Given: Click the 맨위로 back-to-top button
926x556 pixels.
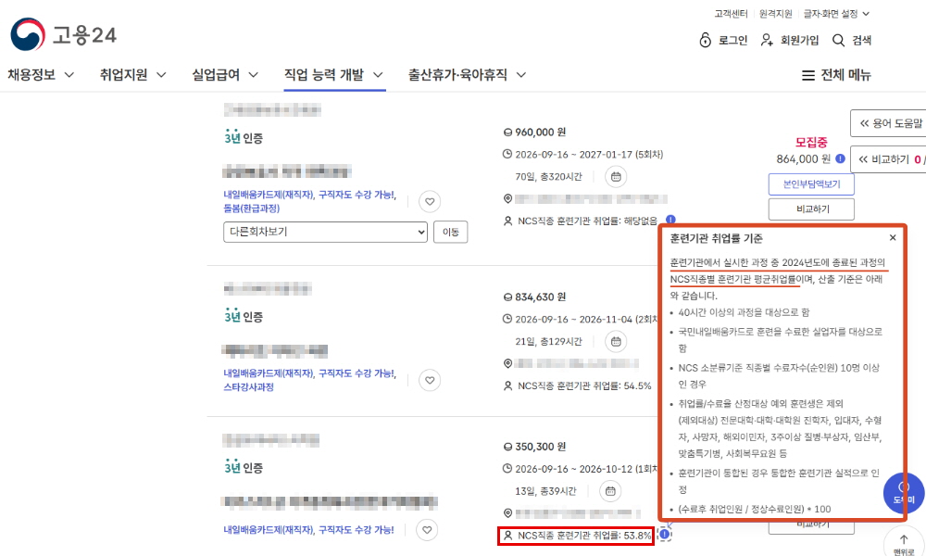Looking at the screenshot, I should (x=904, y=542).
